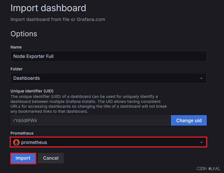Expand the Folder chevron arrow
The height and width of the screenshot is (173, 224).
point(201,78)
